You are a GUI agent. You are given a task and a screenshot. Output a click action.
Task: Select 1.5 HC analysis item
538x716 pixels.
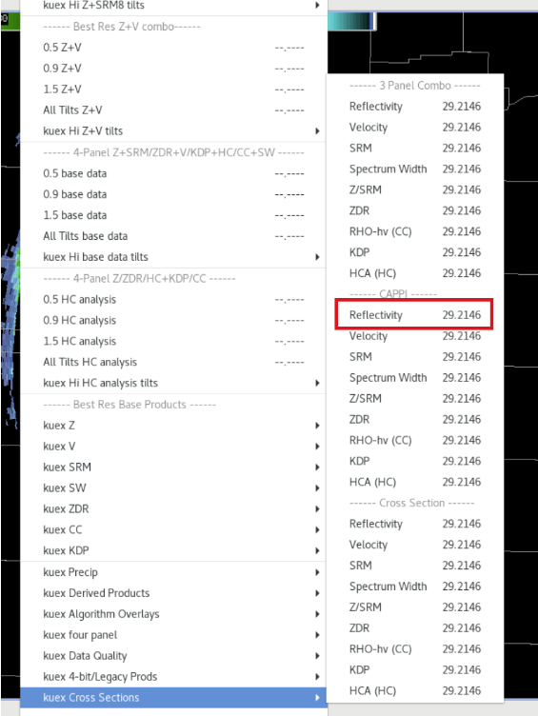(x=173, y=341)
